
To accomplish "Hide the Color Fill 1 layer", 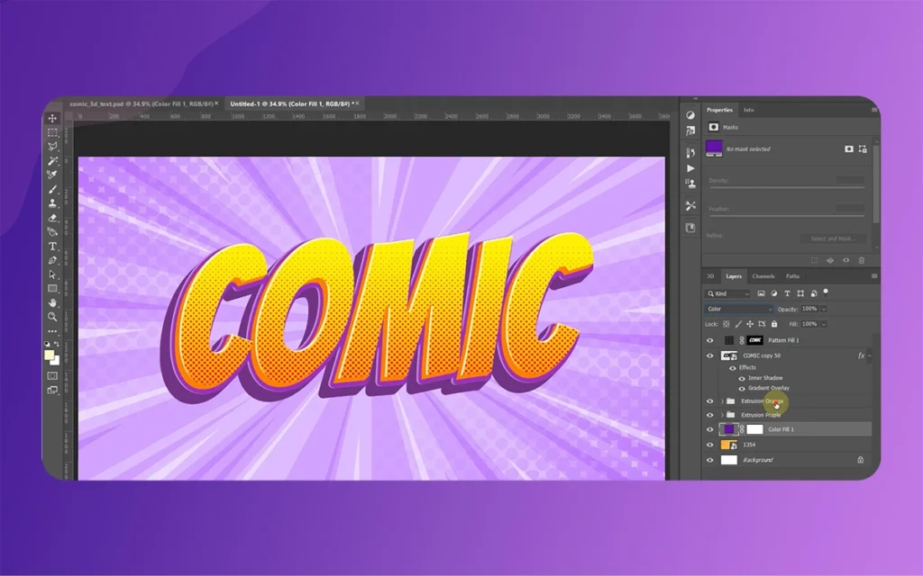I will (710, 429).
